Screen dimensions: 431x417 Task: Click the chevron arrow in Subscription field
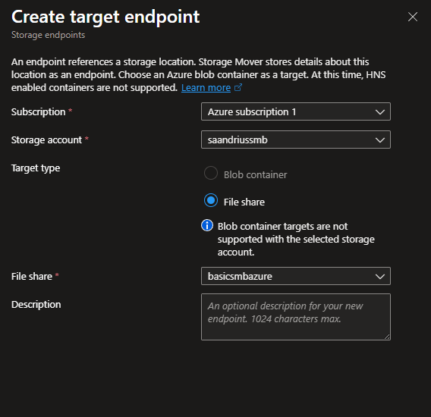pyautogui.click(x=380, y=111)
